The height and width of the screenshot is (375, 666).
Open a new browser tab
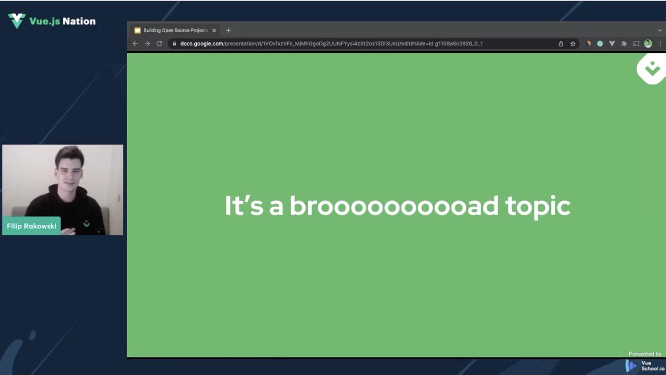click(229, 30)
